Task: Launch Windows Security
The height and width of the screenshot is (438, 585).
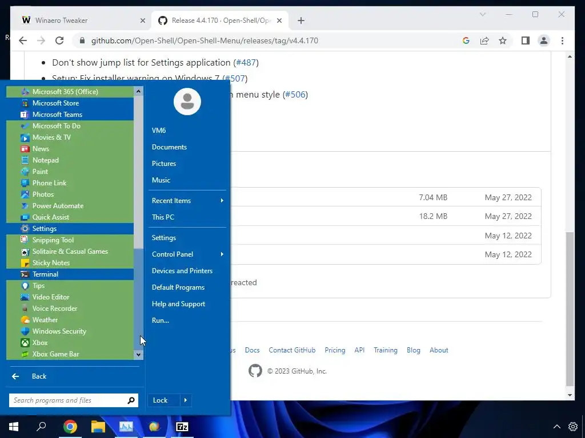Action: point(70,331)
